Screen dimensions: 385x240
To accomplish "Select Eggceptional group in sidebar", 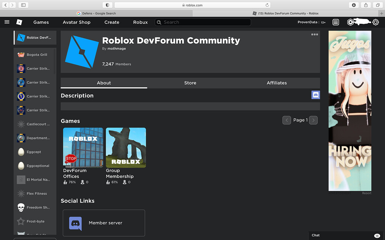I will [x=35, y=166].
